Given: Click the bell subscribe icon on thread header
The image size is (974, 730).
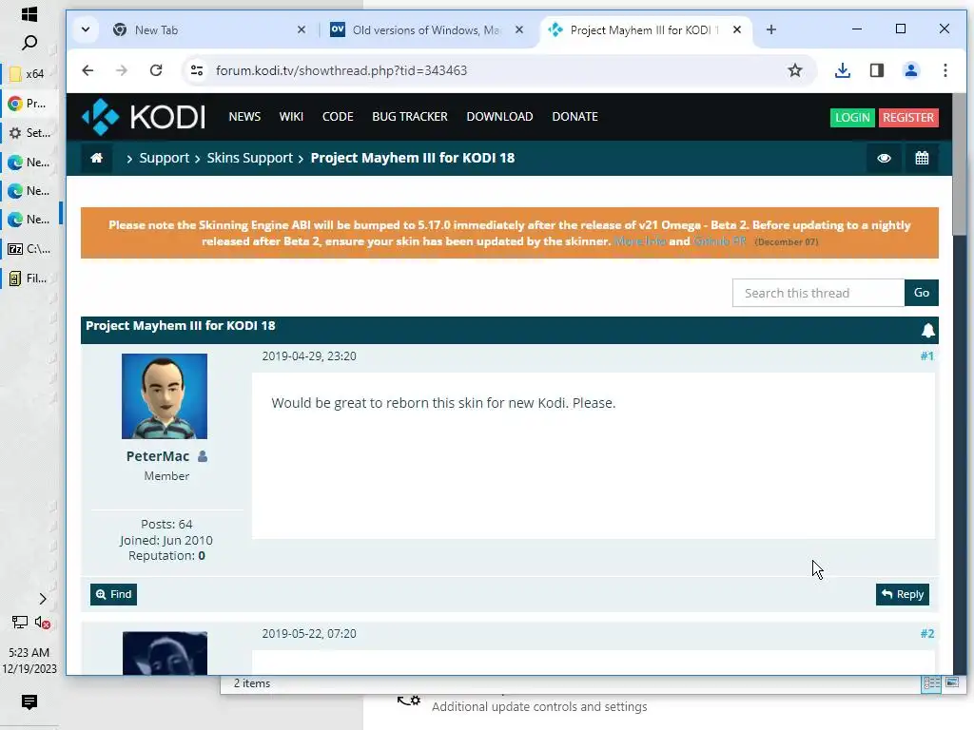Looking at the screenshot, I should click(928, 330).
